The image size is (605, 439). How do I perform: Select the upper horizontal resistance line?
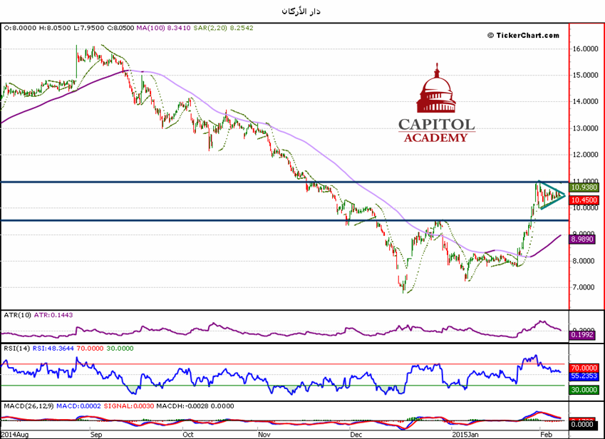click(x=285, y=182)
